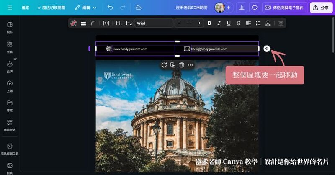Open the background color swatch in the toolbar
The height and width of the screenshot is (175, 335).
[x=74, y=23]
